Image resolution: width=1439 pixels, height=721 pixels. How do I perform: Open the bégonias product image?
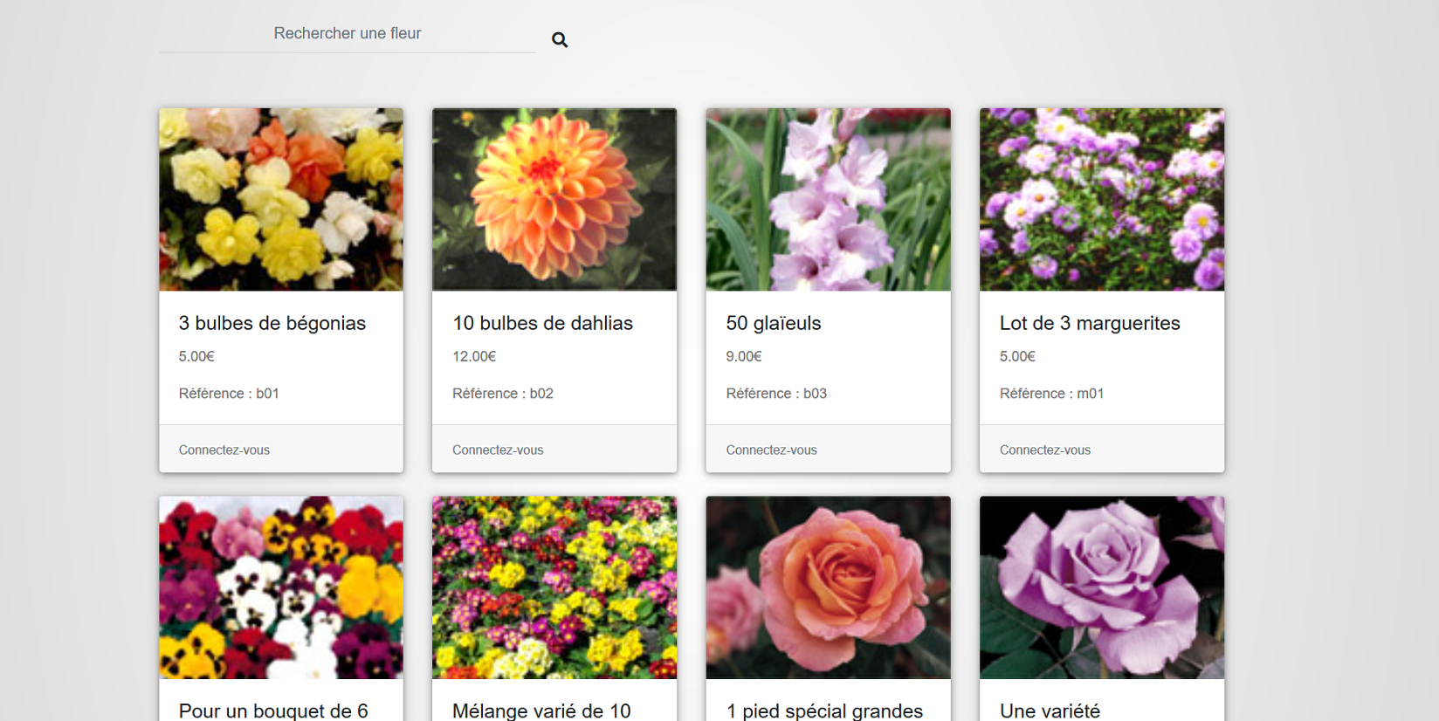pyautogui.click(x=281, y=200)
